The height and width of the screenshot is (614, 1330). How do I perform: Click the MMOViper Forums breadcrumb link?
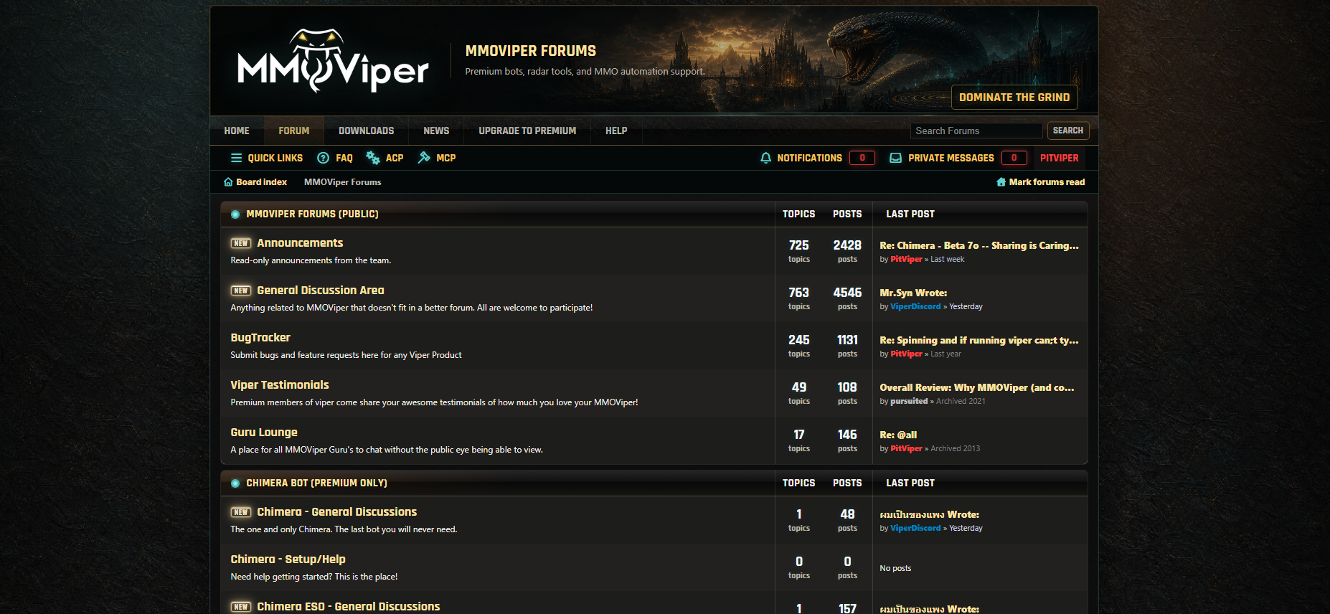pyautogui.click(x=343, y=182)
